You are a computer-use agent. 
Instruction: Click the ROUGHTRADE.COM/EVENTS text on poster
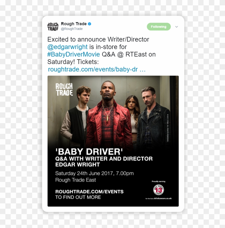89,192
